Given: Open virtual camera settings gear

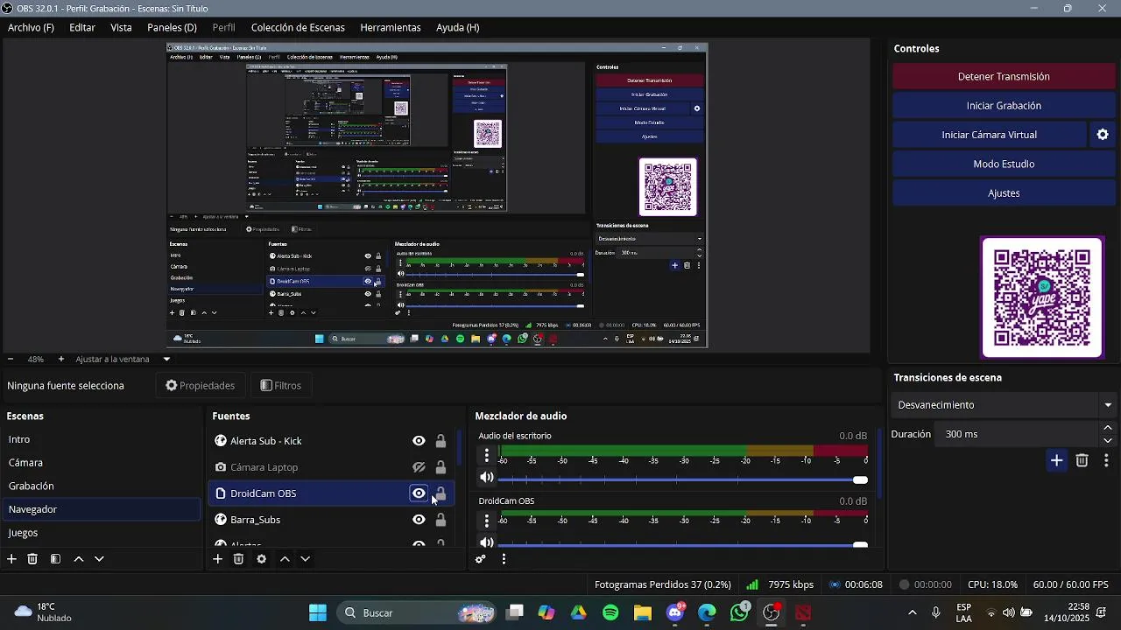Looking at the screenshot, I should click(x=1103, y=135).
